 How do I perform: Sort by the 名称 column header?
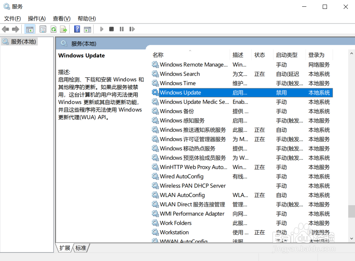(x=190, y=55)
